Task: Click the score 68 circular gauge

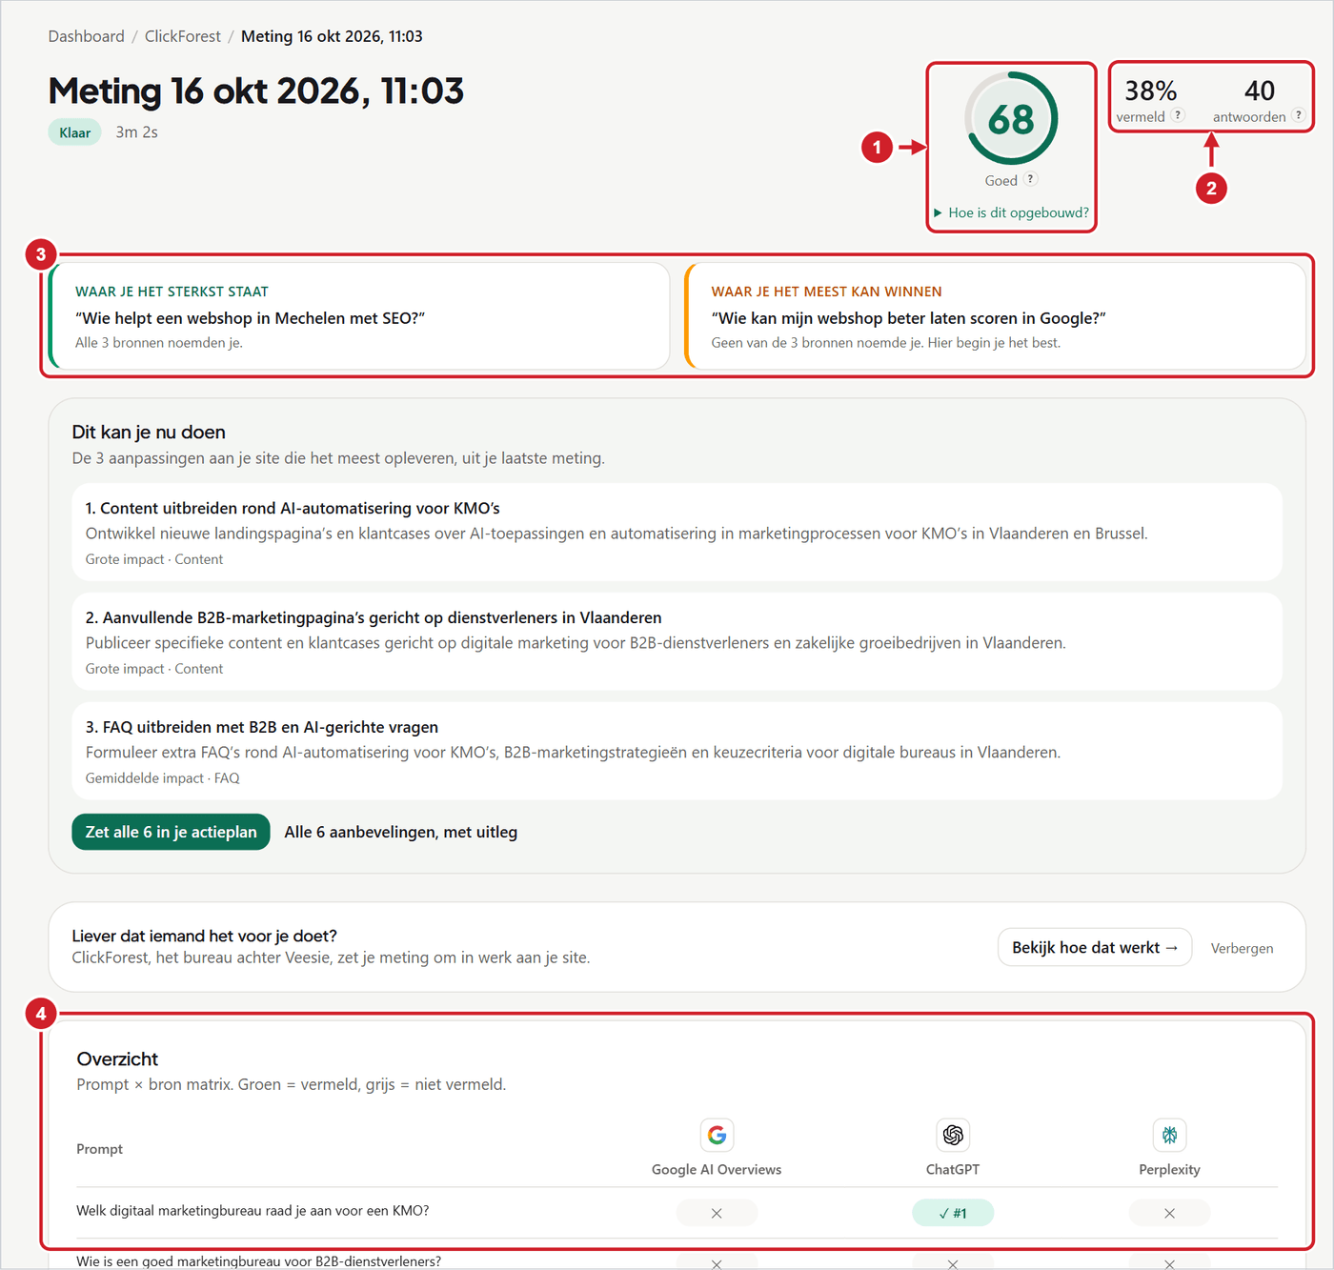Action: (1011, 118)
